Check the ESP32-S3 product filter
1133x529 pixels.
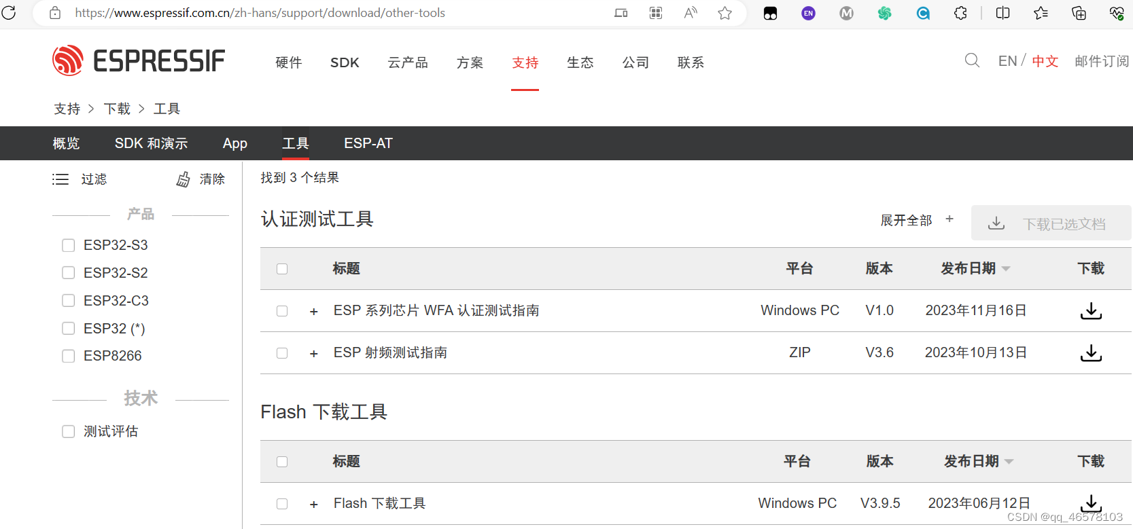68,245
